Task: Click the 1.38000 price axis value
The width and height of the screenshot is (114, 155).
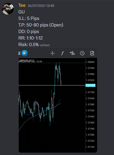Action: click(x=90, y=62)
